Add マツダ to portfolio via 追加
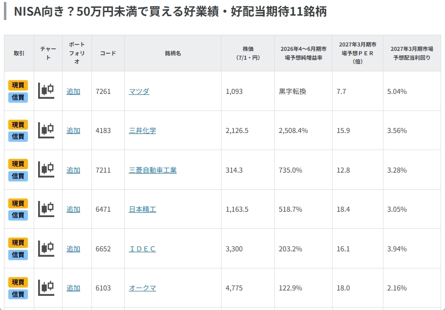 coord(73,91)
